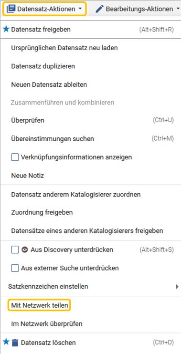Click the star icon beside Datensatz löschen
Screen dimensions: 181x354
tap(6, 342)
